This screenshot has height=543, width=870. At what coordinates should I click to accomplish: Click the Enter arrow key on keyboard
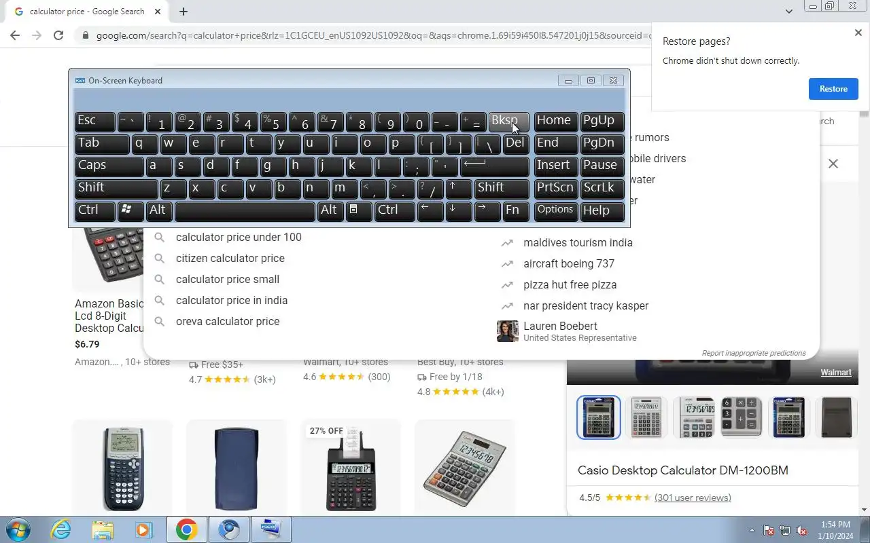pyautogui.click(x=495, y=166)
